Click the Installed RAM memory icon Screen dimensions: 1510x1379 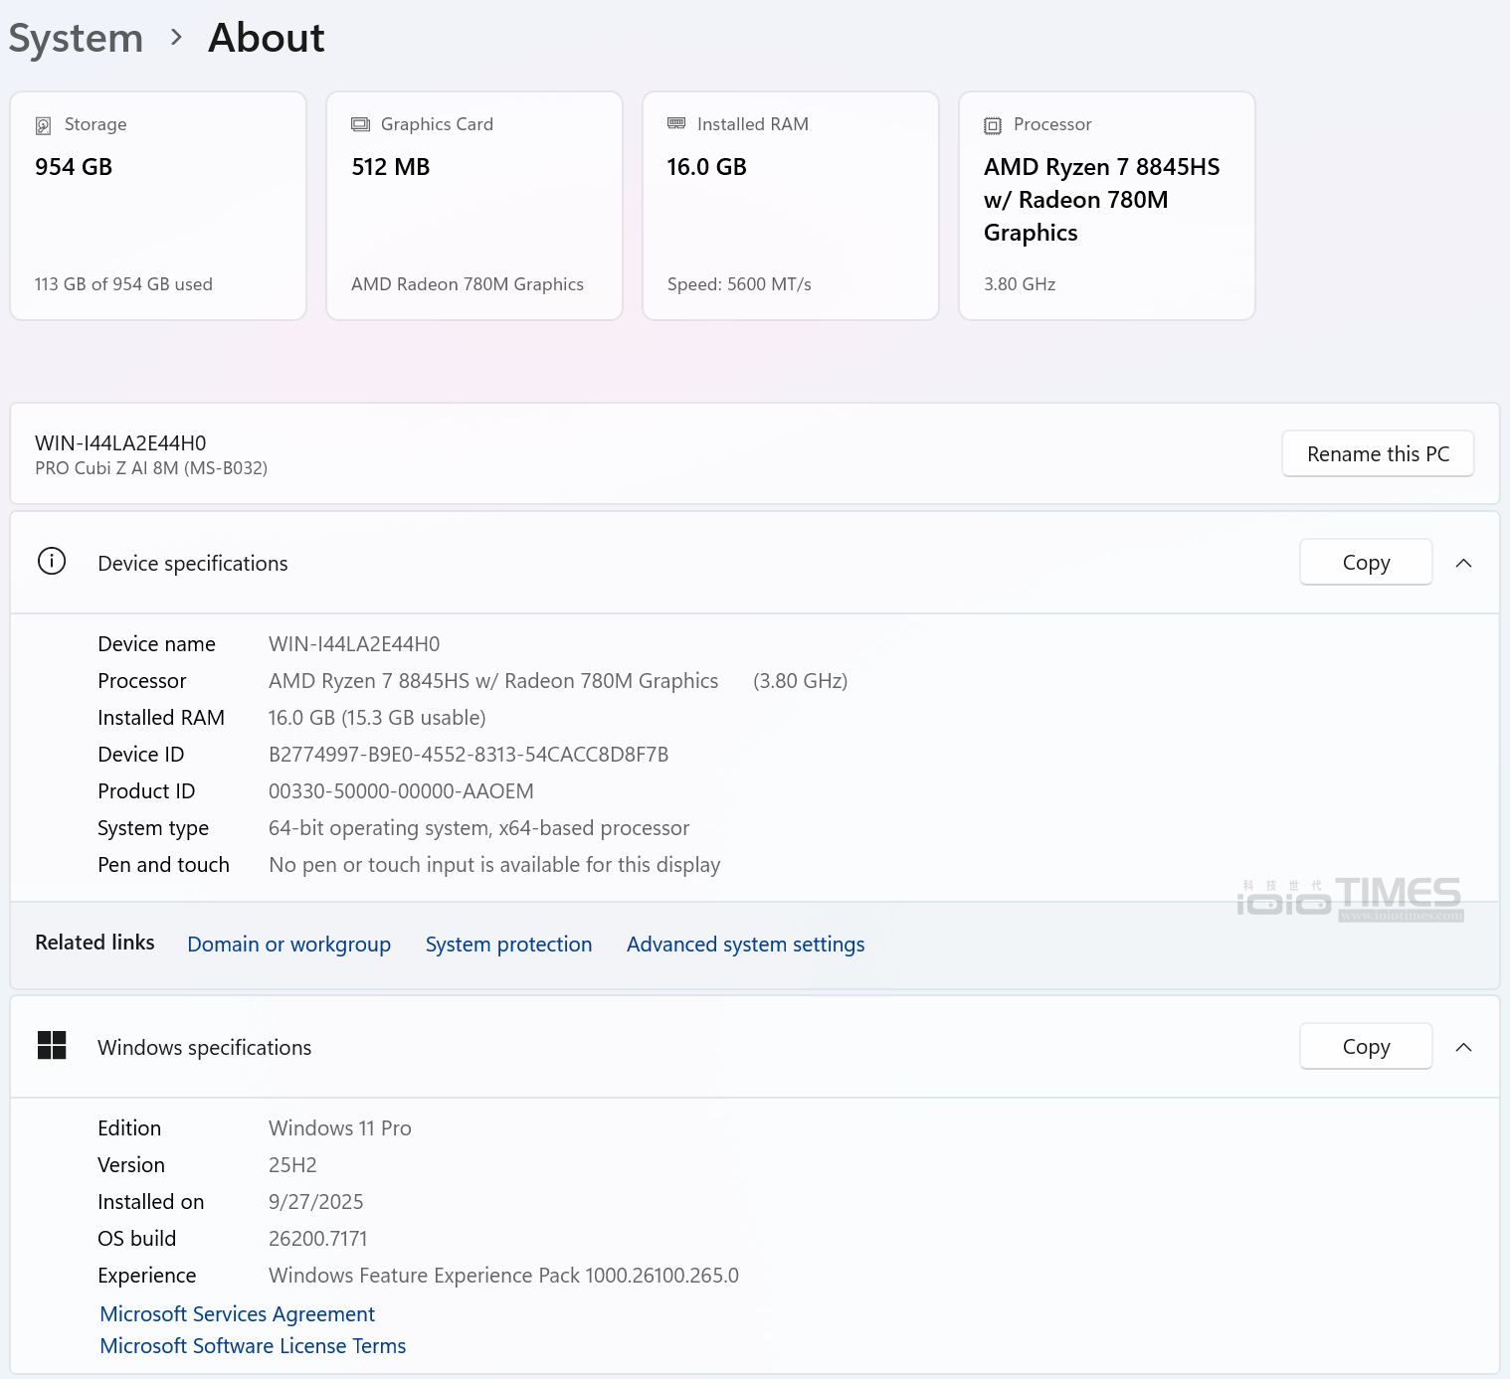676,123
